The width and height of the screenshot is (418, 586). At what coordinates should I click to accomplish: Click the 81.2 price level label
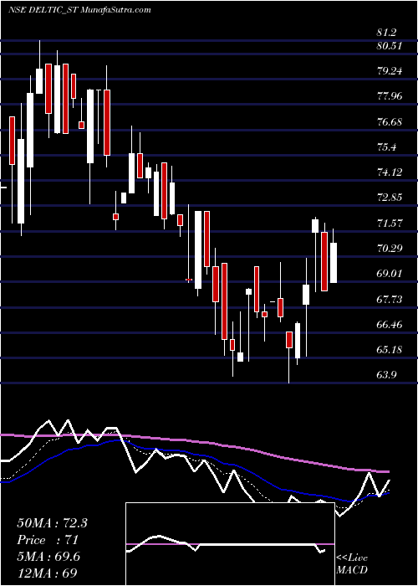(387, 33)
